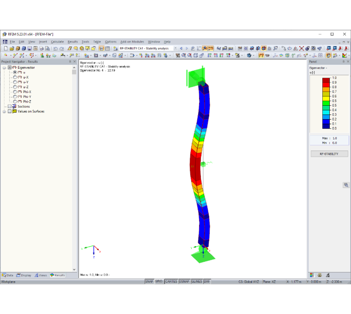Click the Open file folder icon

coord(12,48)
